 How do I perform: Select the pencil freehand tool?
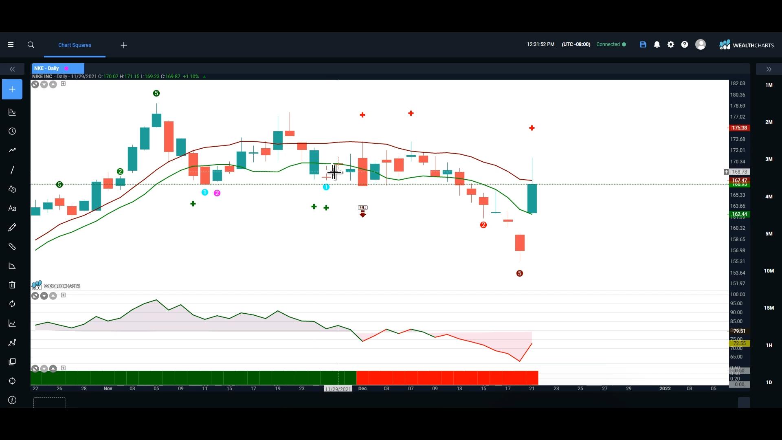tap(12, 227)
